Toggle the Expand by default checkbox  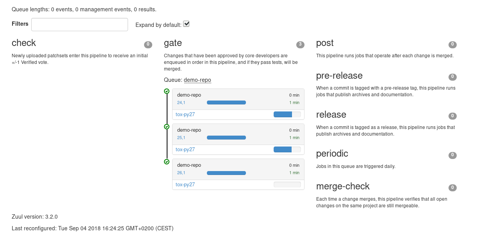coord(186,24)
